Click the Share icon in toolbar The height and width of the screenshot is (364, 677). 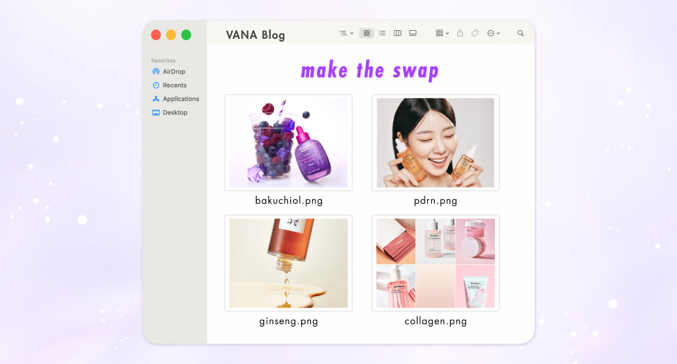point(460,34)
